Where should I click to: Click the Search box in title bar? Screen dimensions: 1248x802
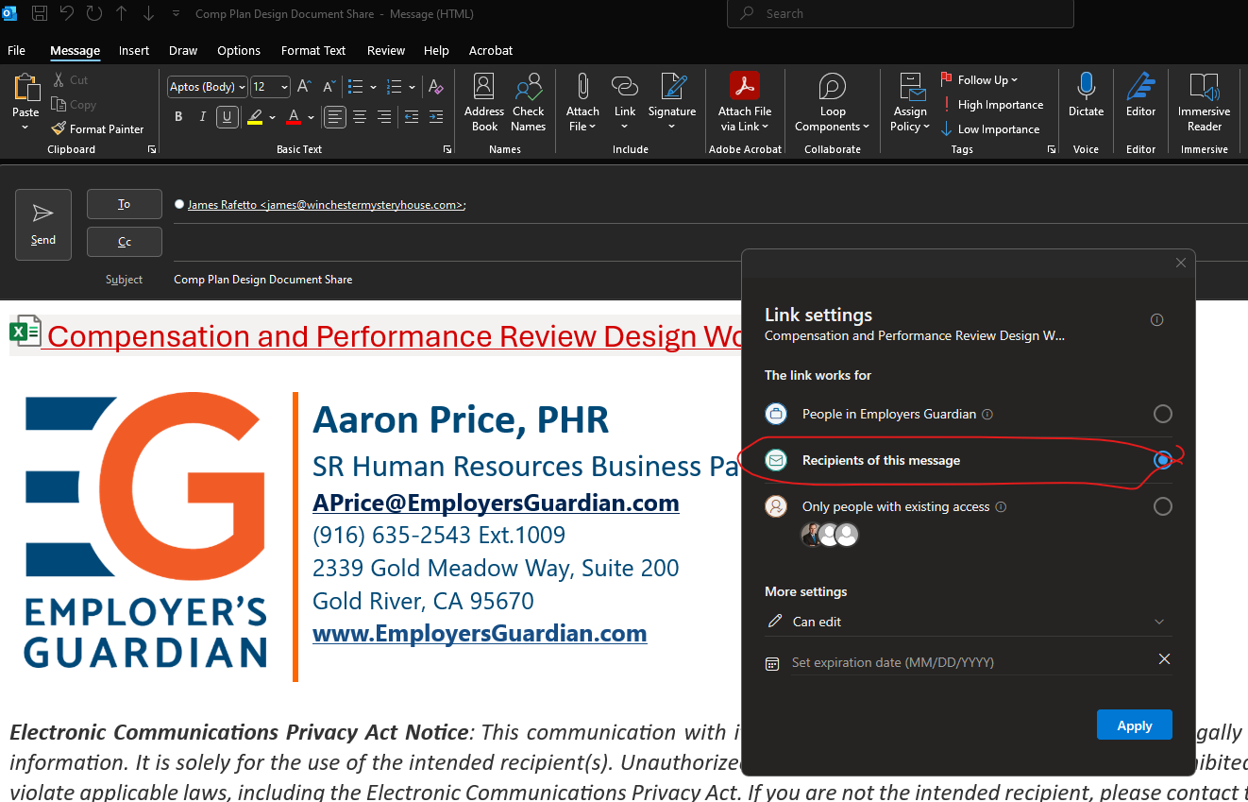(x=900, y=13)
